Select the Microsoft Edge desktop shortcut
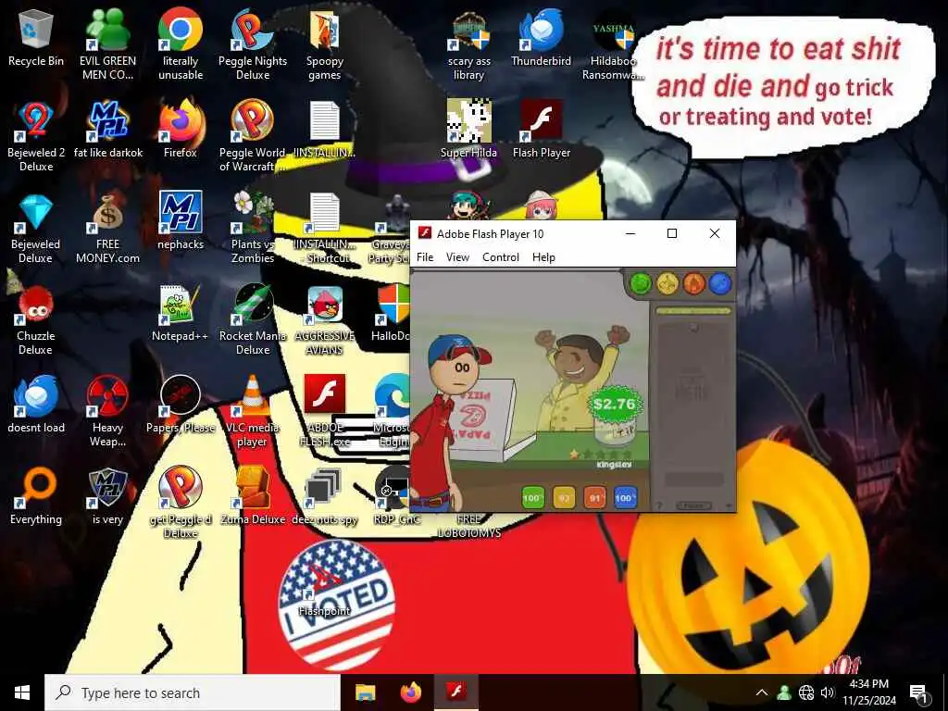Image resolution: width=948 pixels, height=711 pixels. click(x=392, y=411)
